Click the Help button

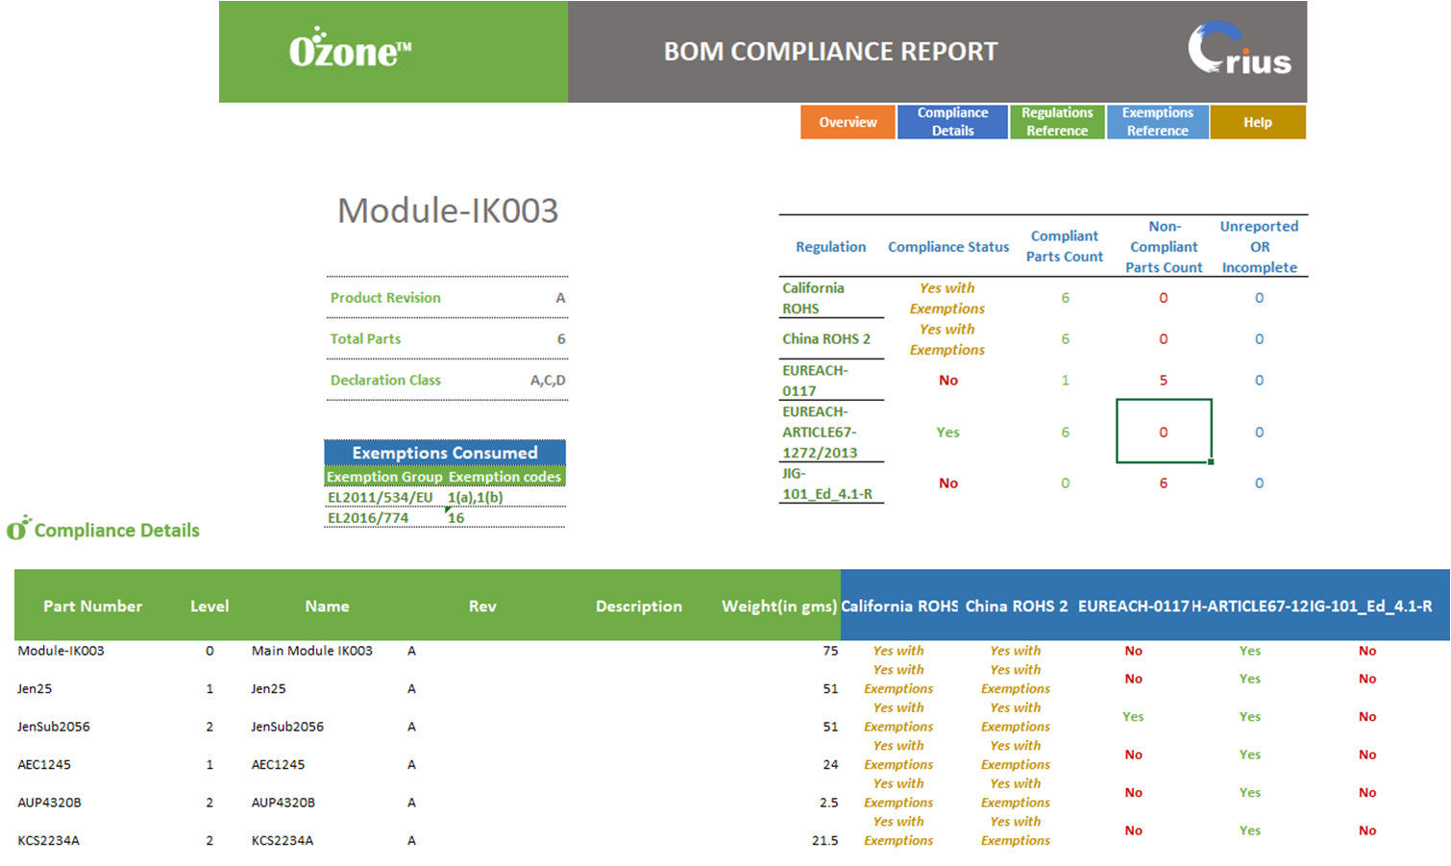1257,122
